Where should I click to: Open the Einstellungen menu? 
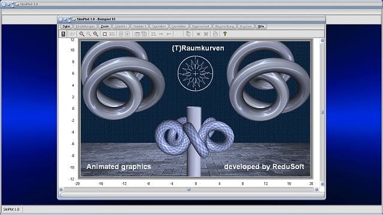tap(85, 26)
